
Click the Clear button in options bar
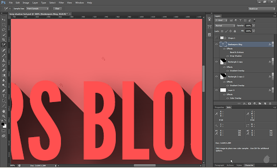[x=57, y=8]
